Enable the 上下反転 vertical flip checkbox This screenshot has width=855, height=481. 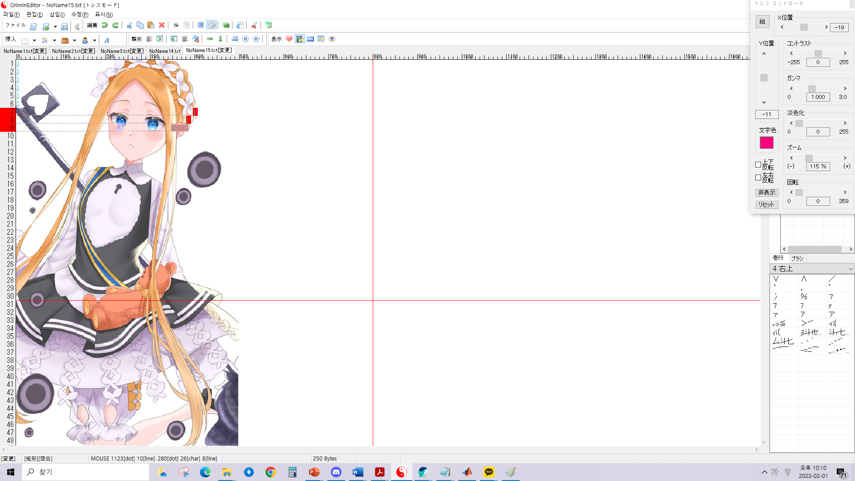758,165
